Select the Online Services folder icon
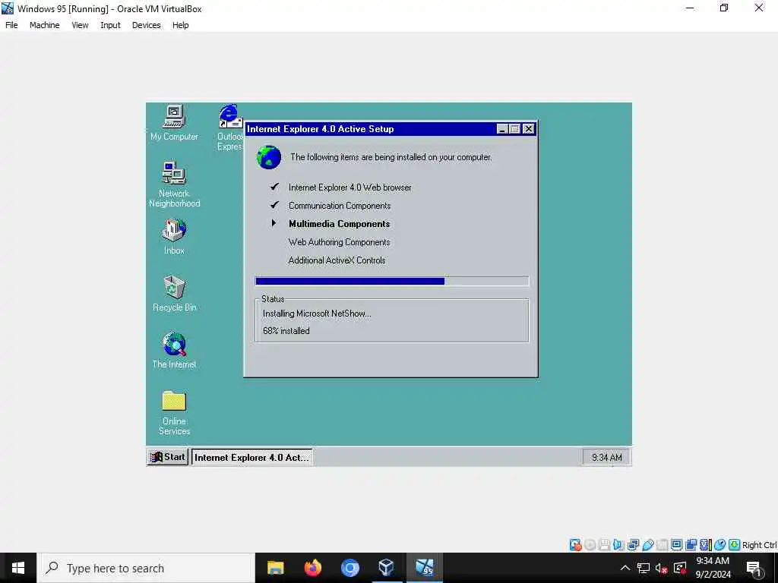 pyautogui.click(x=174, y=412)
